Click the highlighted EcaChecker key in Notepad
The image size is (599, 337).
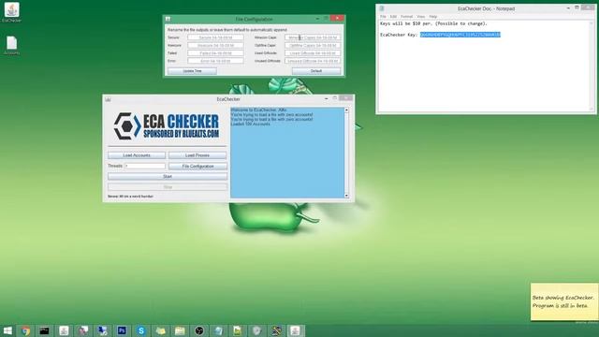460,35
